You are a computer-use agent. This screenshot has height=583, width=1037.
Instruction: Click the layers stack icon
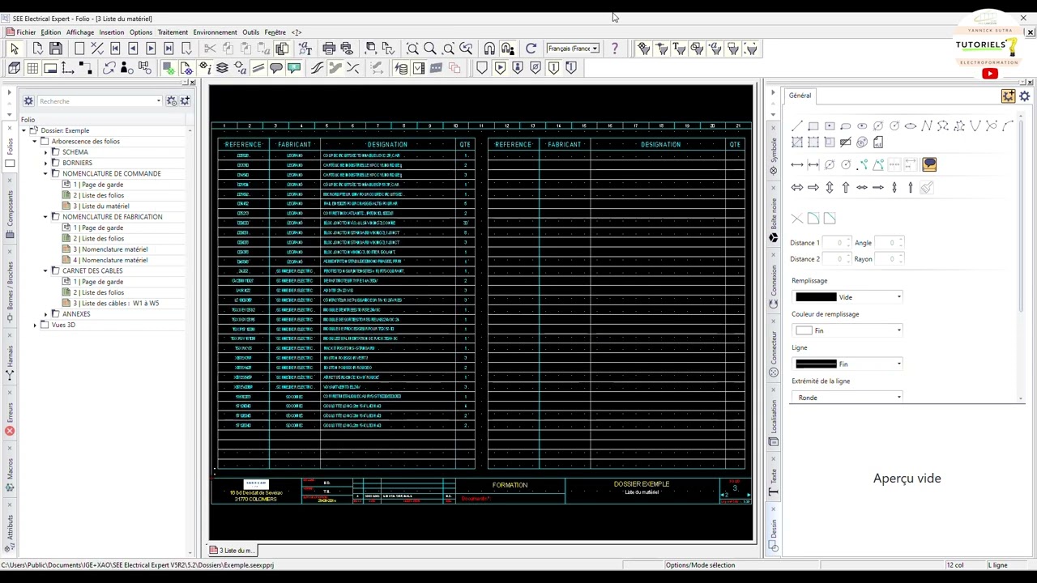tap(222, 68)
